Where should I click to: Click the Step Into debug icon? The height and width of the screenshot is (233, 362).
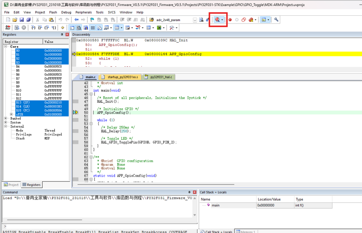tap(33, 27)
